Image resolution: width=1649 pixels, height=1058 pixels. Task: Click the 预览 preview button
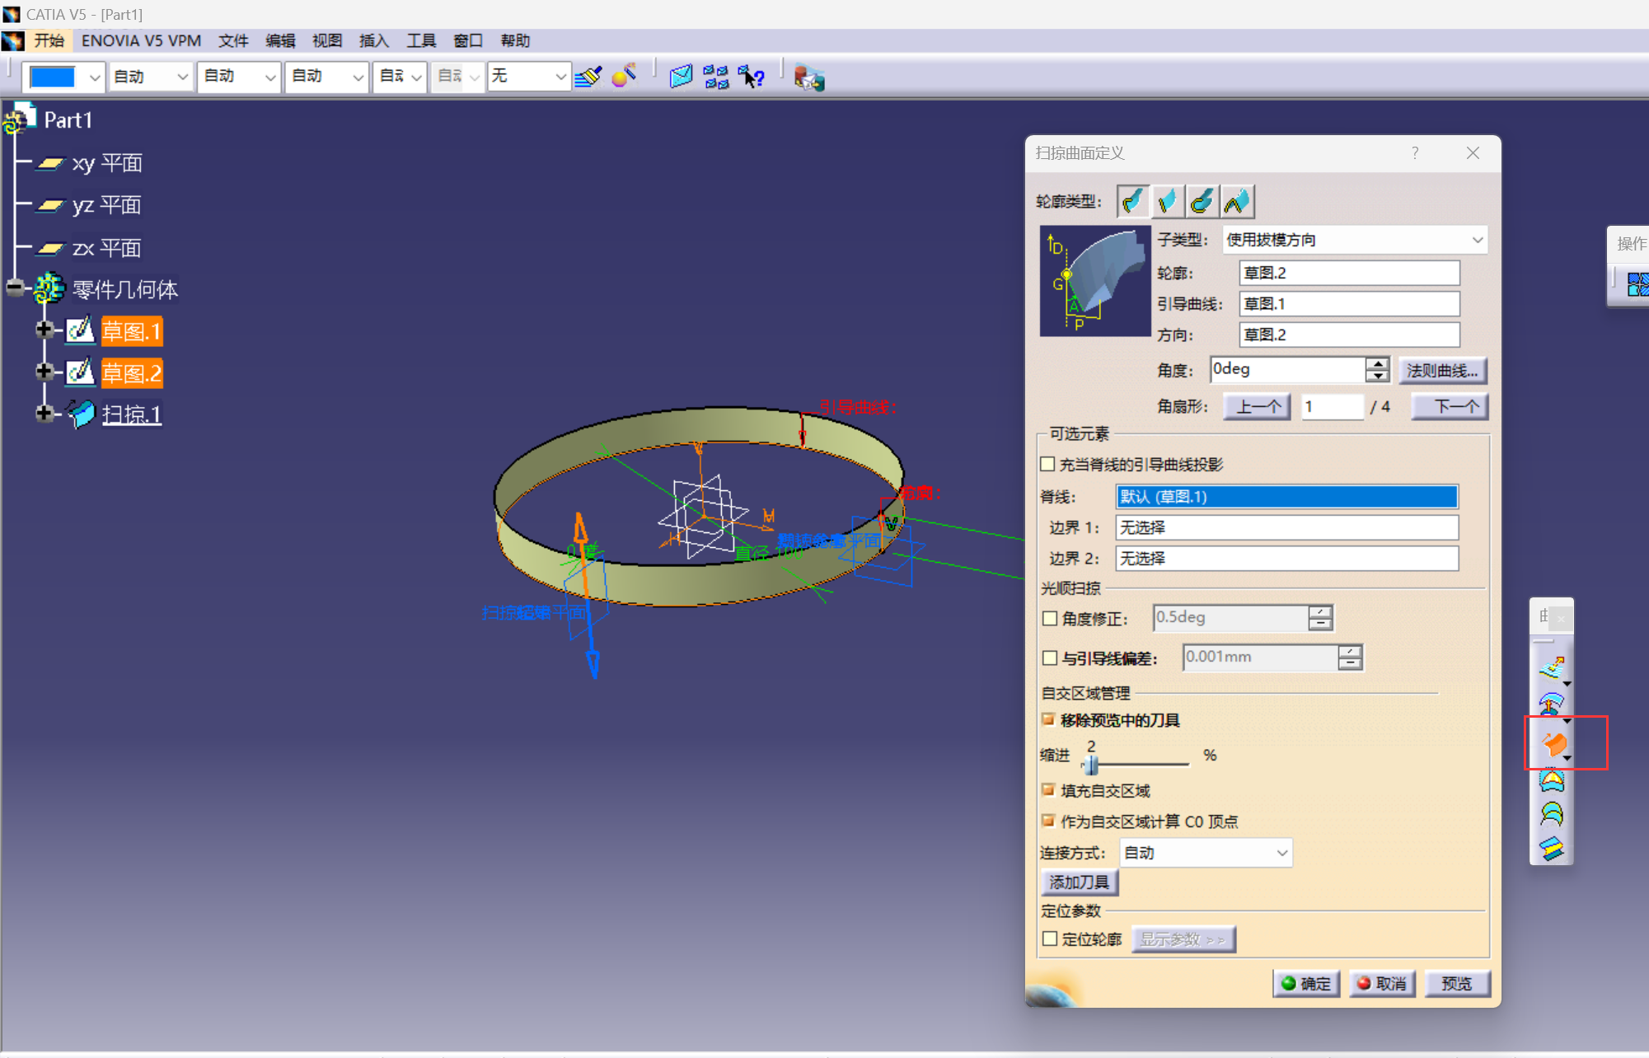coord(1456,983)
